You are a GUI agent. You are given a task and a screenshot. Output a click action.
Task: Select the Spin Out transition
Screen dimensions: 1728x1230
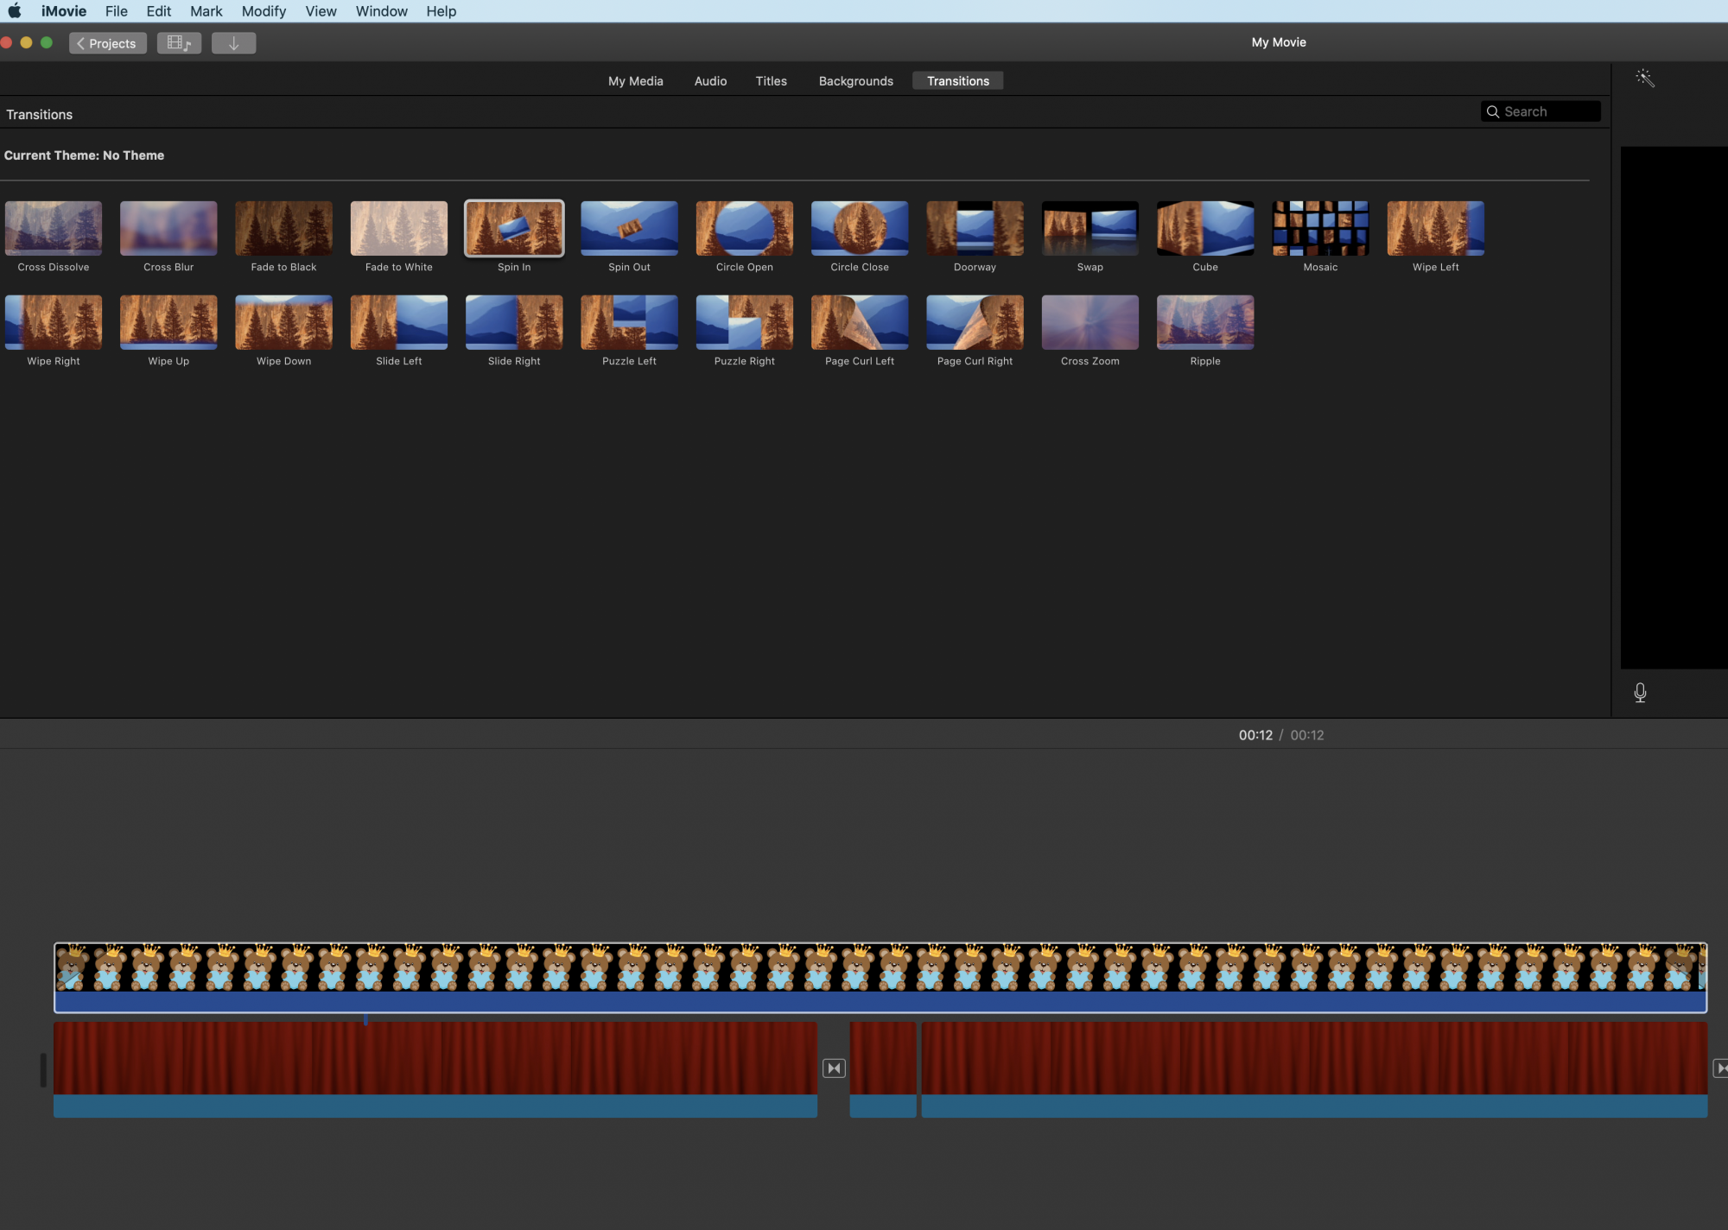(x=629, y=229)
